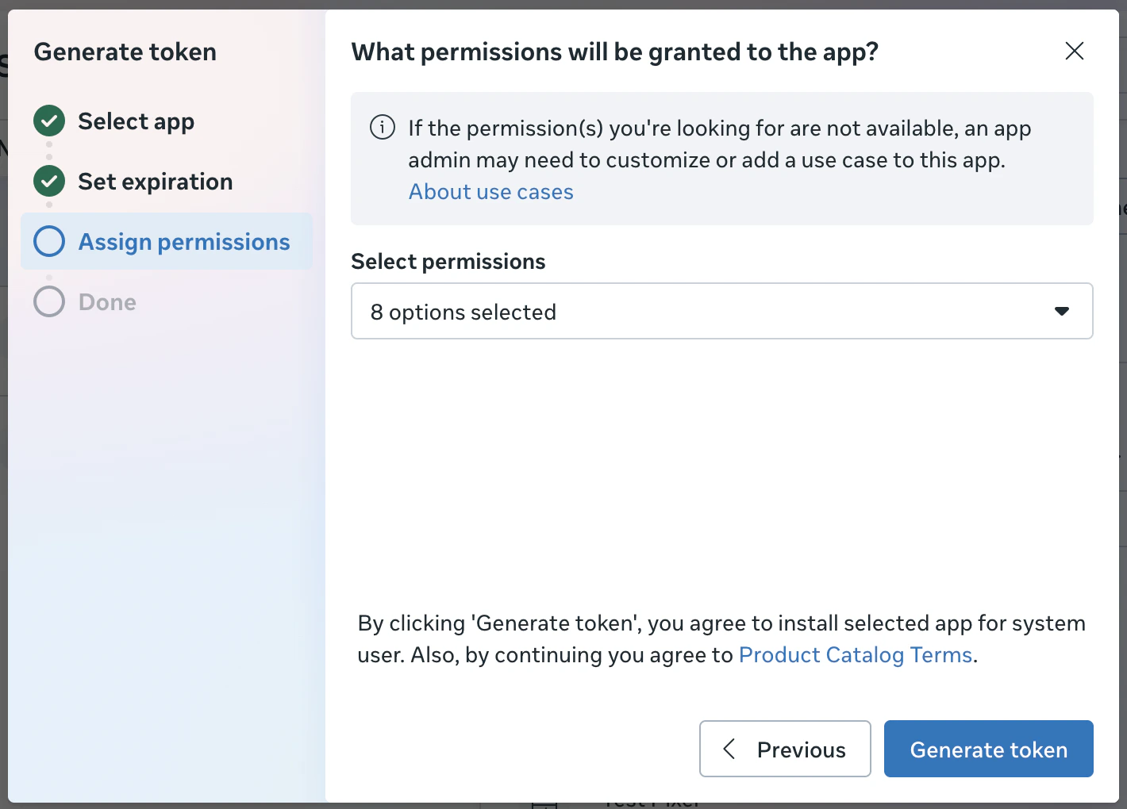The height and width of the screenshot is (809, 1127).
Task: Click the blue circle beside Assign permissions
Action: [x=48, y=241]
